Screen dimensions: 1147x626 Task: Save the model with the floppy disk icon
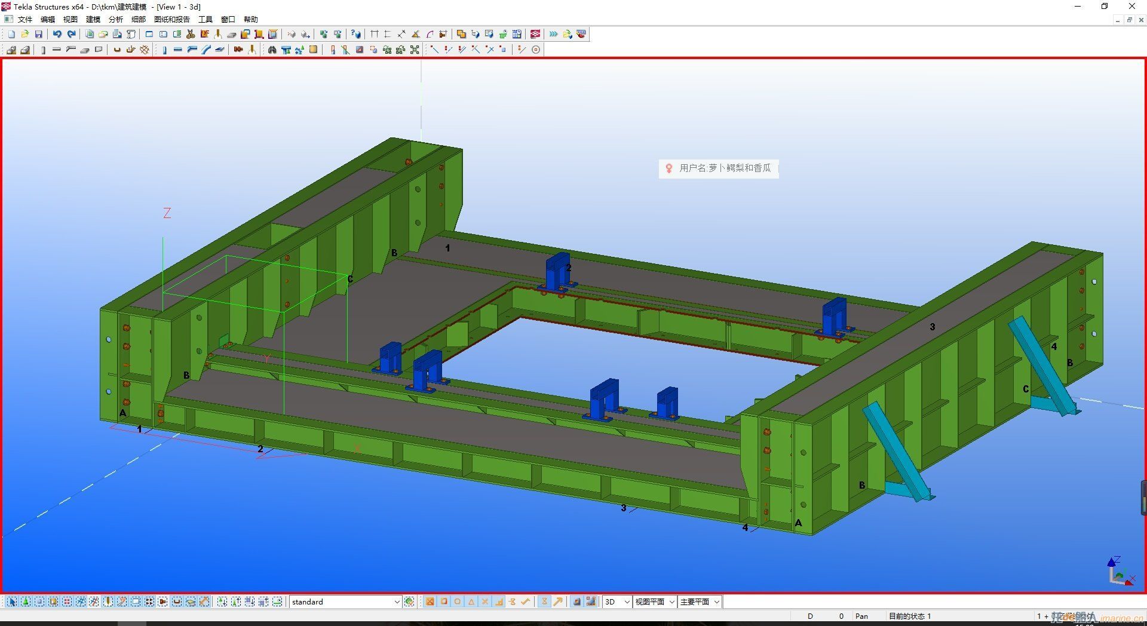click(x=38, y=34)
